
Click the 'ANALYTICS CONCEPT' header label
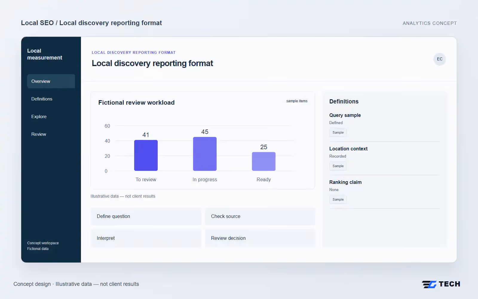pyautogui.click(x=430, y=23)
